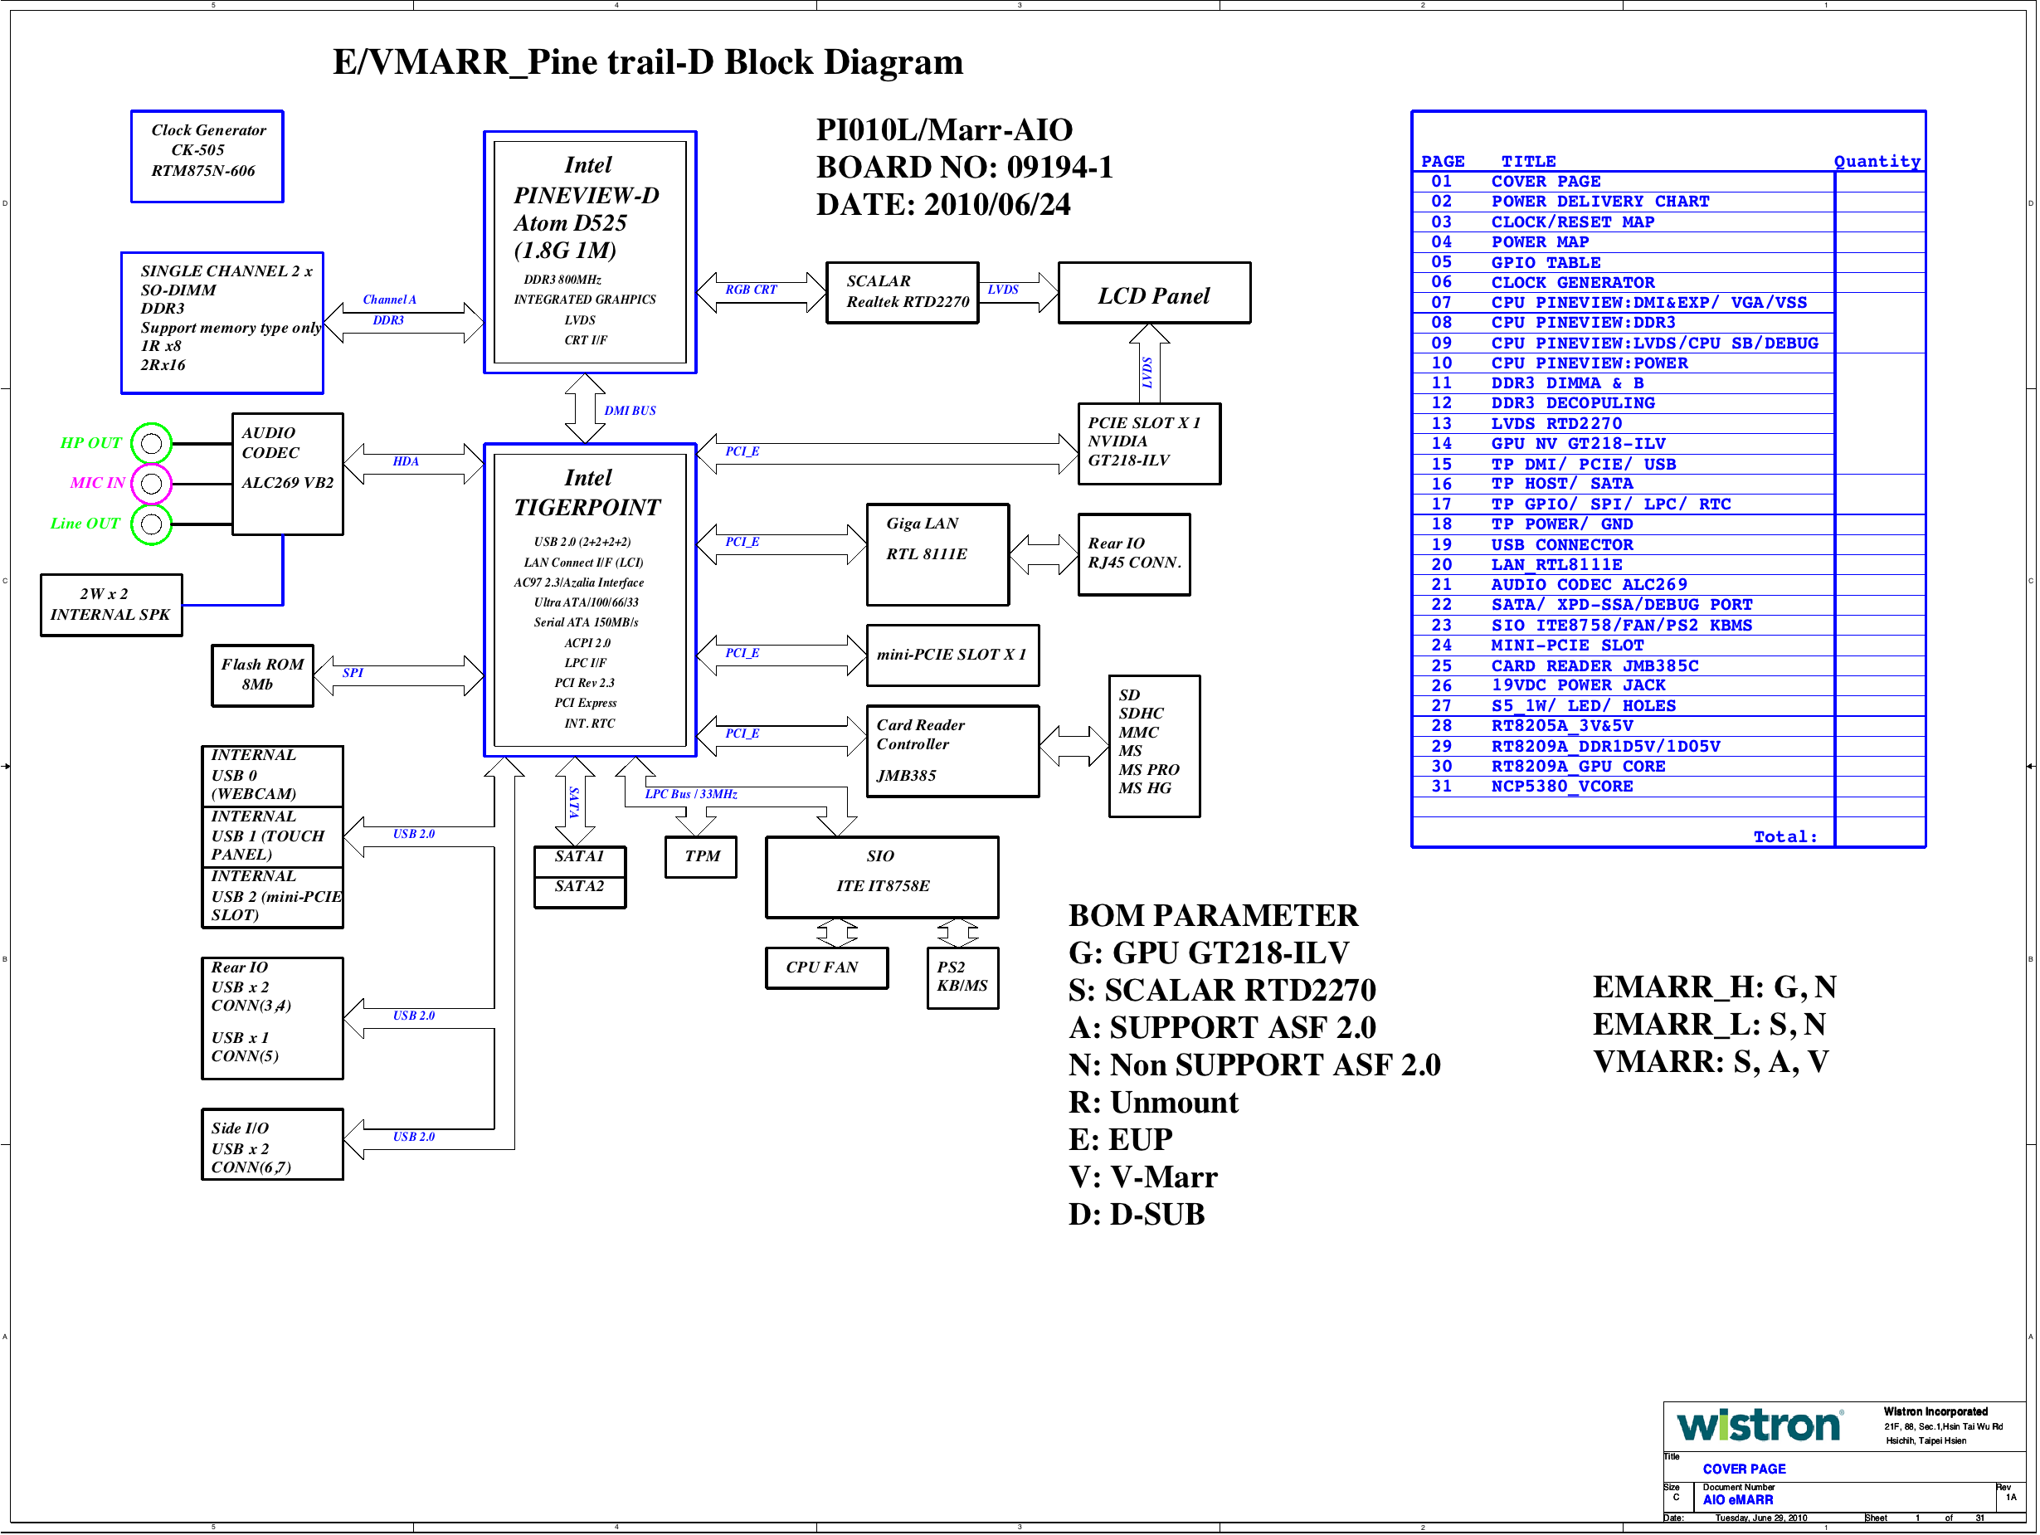
Task: Click the Quantity column header
Action: pyautogui.click(x=1877, y=163)
